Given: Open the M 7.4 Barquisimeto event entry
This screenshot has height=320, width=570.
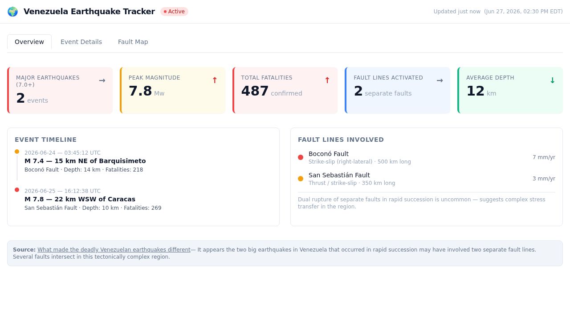Looking at the screenshot, I should click(x=85, y=161).
